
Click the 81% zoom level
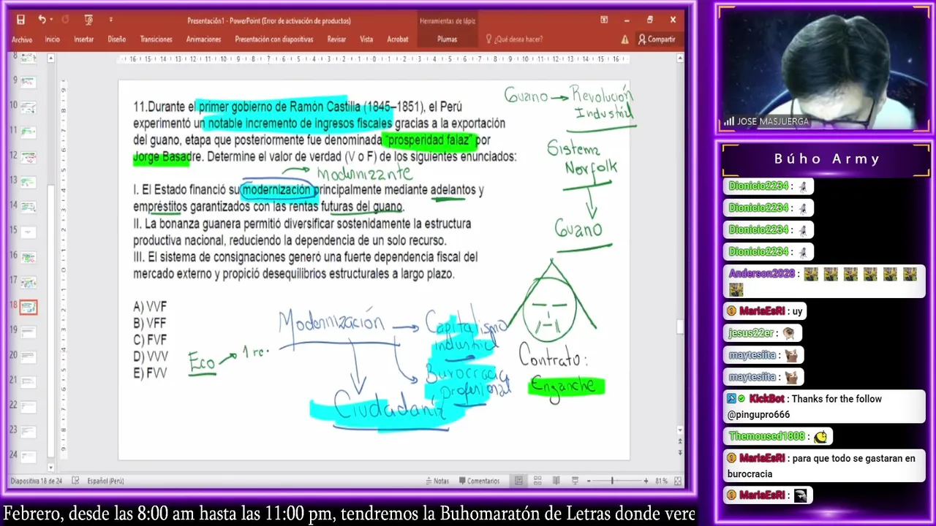pos(661,481)
